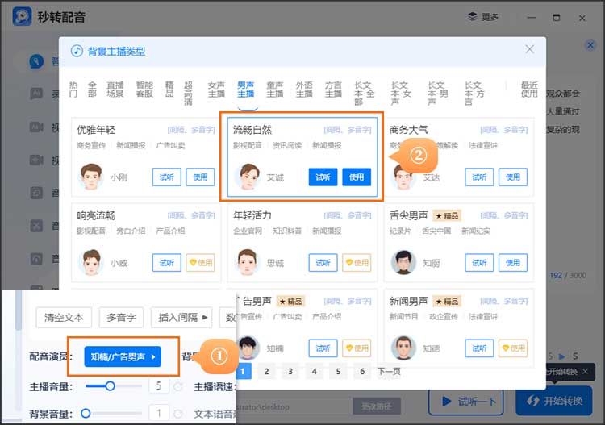Screen dimensions: 605x425
Task: Use the 知厨 舌尖男声 voice
Action: pos(513,263)
